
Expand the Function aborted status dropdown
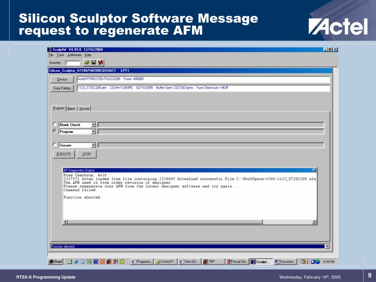point(327,246)
